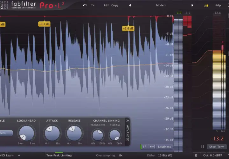
Task: Toggle the waveform display mode icon
Action: pos(152,147)
